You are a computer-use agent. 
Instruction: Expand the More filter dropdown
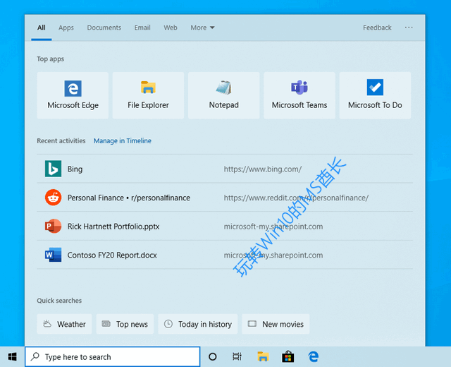[x=202, y=28]
